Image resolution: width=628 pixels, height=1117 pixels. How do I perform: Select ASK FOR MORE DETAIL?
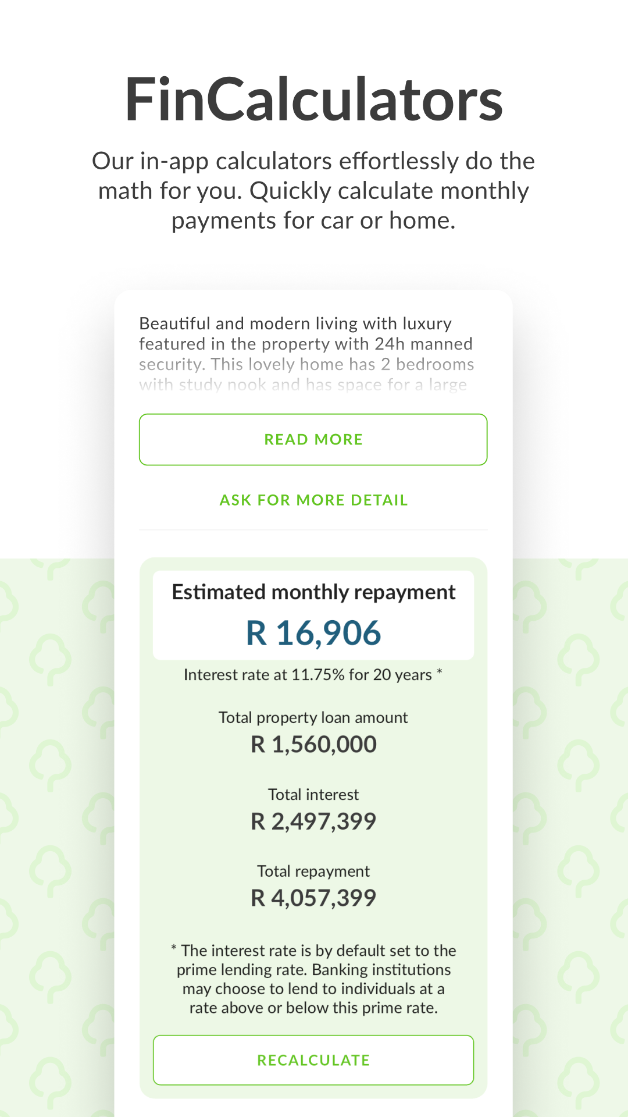point(313,500)
